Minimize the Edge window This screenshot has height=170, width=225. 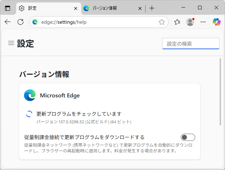coord(183,8)
